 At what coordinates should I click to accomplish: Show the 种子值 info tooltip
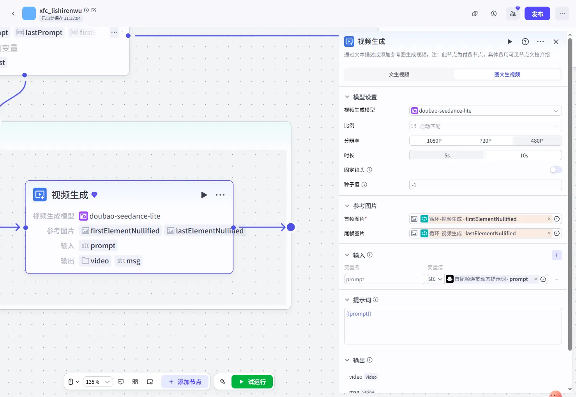[364, 185]
